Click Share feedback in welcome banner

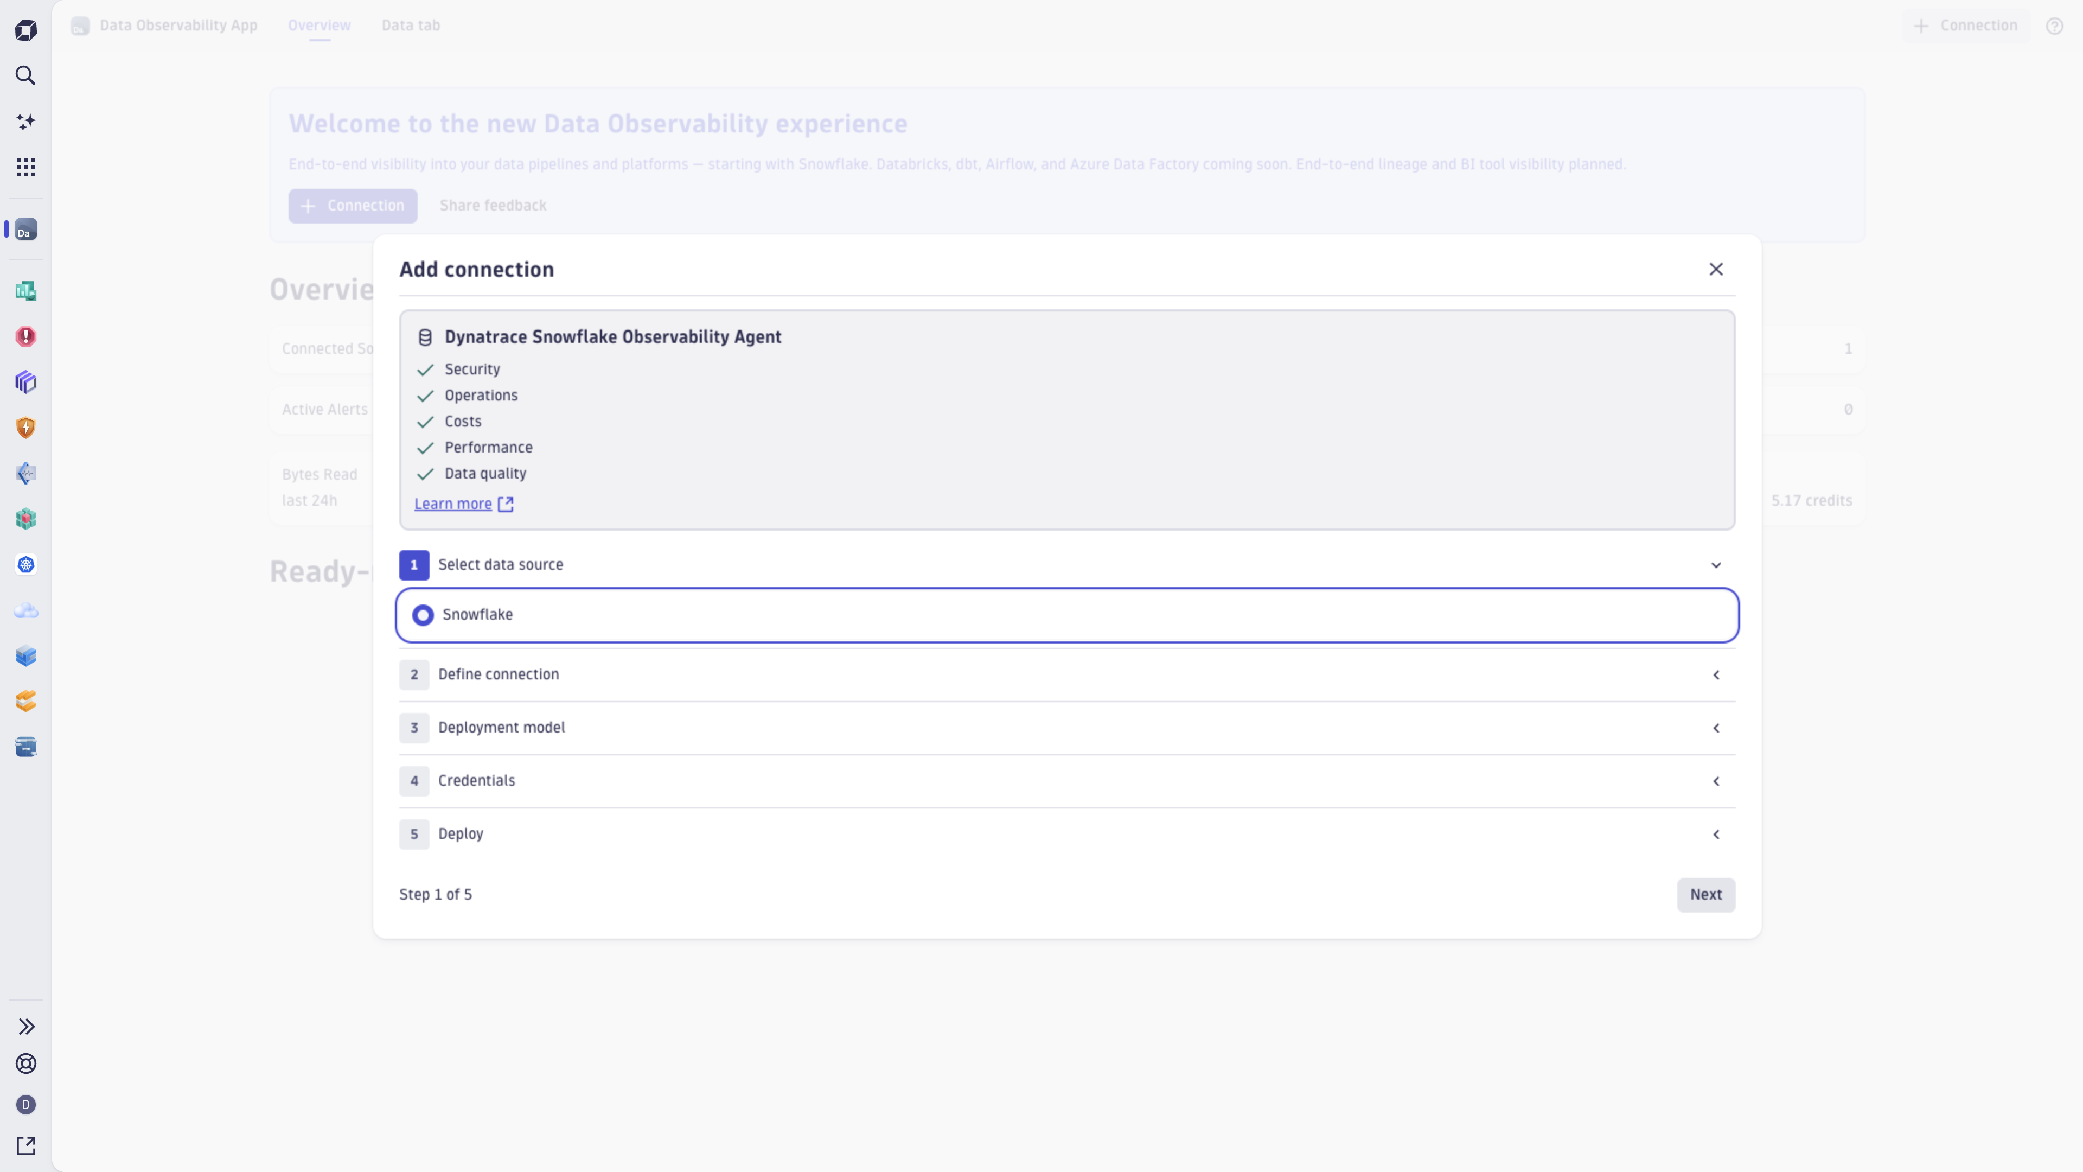click(x=493, y=206)
